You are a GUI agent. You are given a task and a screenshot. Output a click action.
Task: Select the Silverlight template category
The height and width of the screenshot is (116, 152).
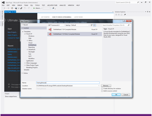click(x=32, y=52)
